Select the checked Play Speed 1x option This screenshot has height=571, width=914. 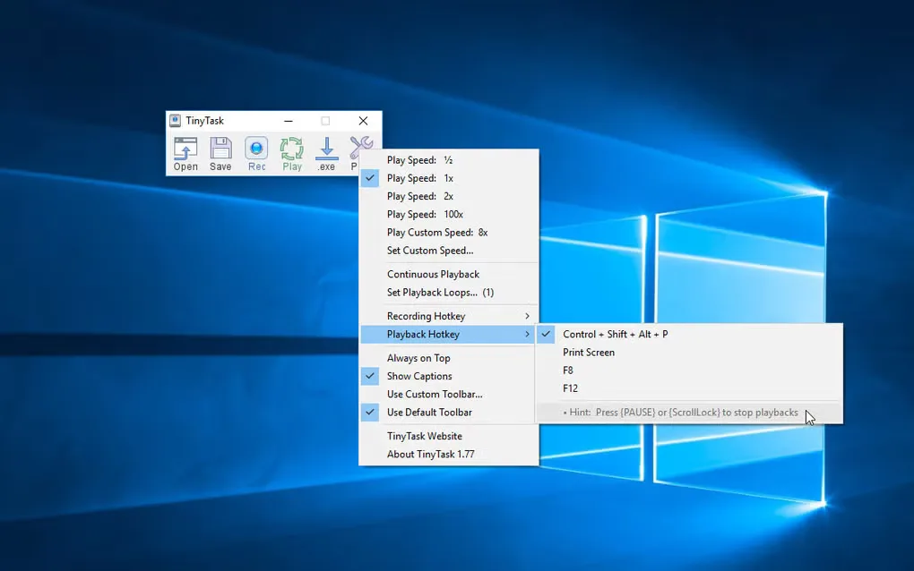(448, 178)
